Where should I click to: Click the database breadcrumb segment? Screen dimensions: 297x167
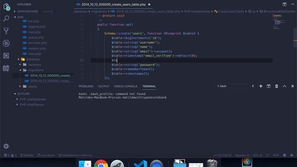coord(81,12)
